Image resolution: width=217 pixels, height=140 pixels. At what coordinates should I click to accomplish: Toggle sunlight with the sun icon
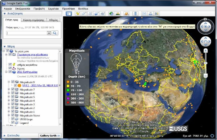click(118, 14)
